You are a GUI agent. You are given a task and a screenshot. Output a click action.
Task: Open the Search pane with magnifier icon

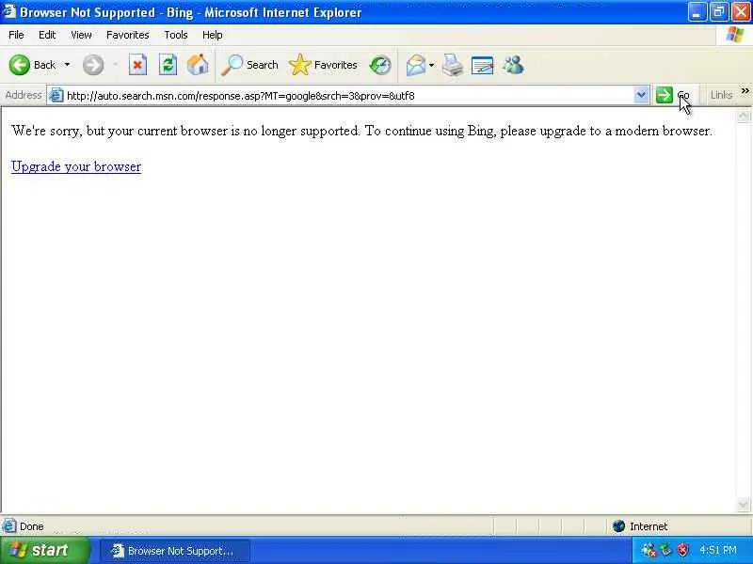[249, 65]
